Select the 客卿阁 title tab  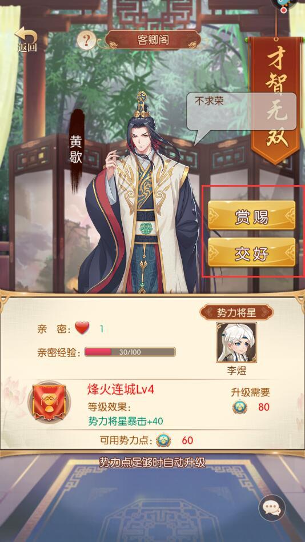(153, 40)
